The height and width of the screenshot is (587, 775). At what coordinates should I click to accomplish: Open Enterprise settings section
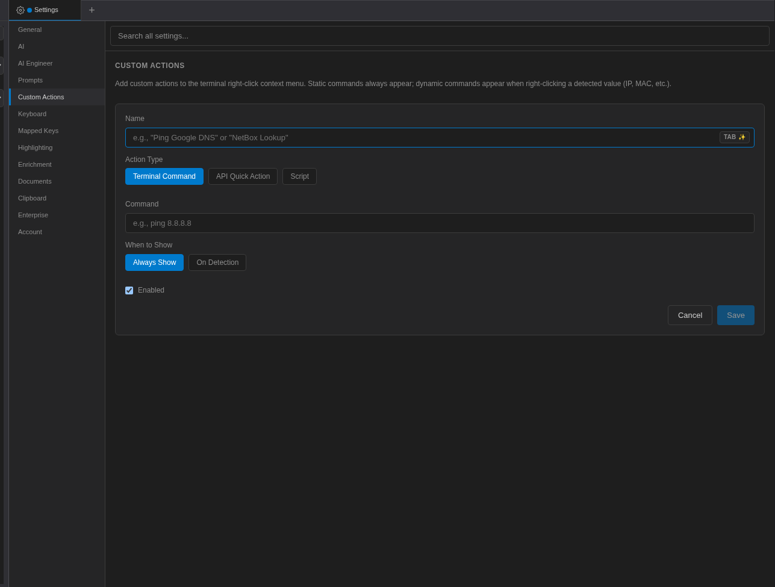(x=57, y=215)
